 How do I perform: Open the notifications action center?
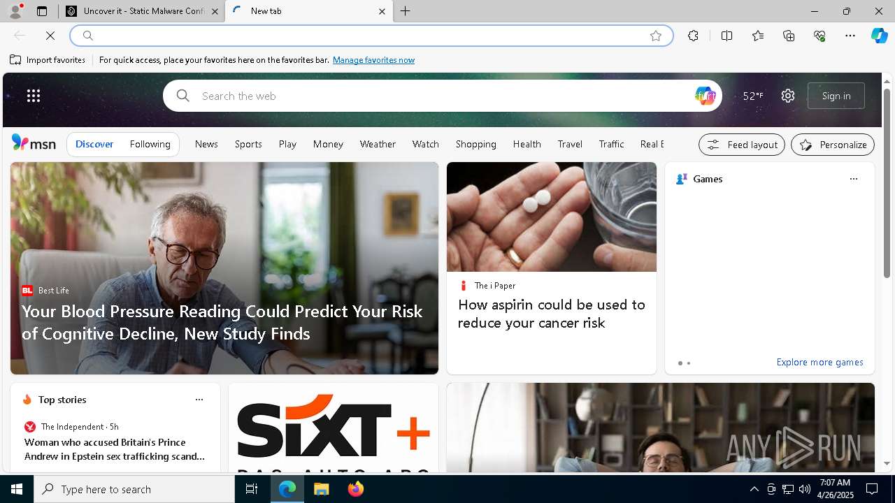pos(872,489)
